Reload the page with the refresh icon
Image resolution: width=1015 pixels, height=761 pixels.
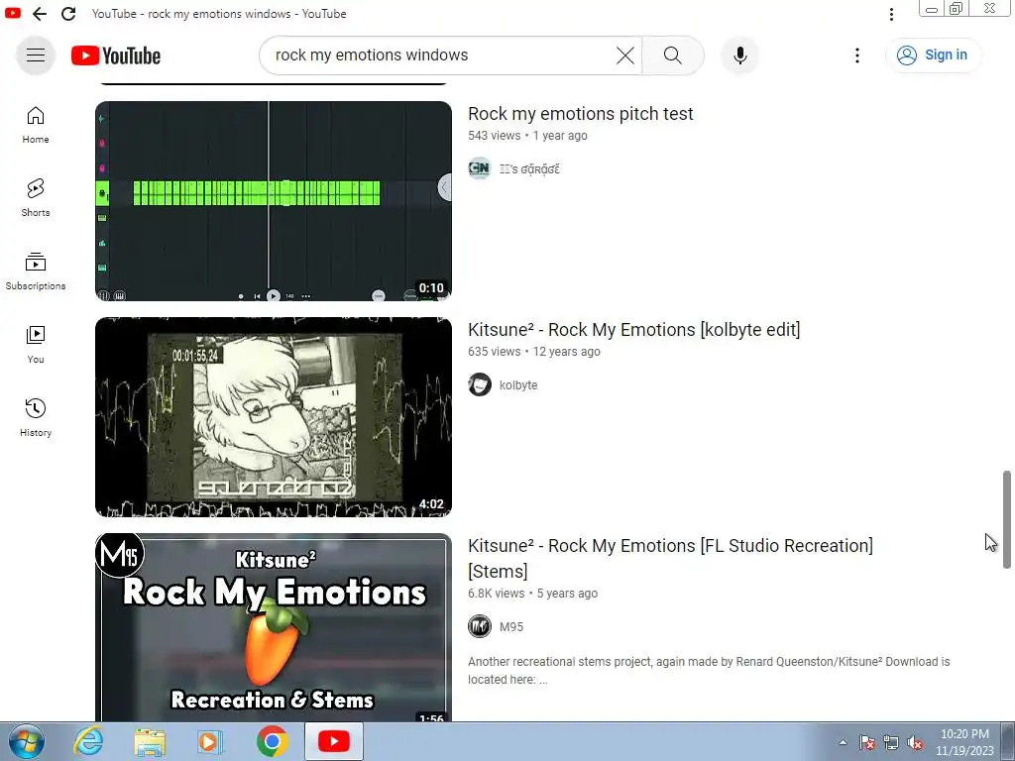point(68,14)
